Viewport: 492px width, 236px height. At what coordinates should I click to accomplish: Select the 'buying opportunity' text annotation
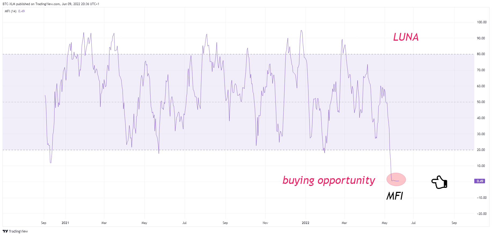point(329,180)
